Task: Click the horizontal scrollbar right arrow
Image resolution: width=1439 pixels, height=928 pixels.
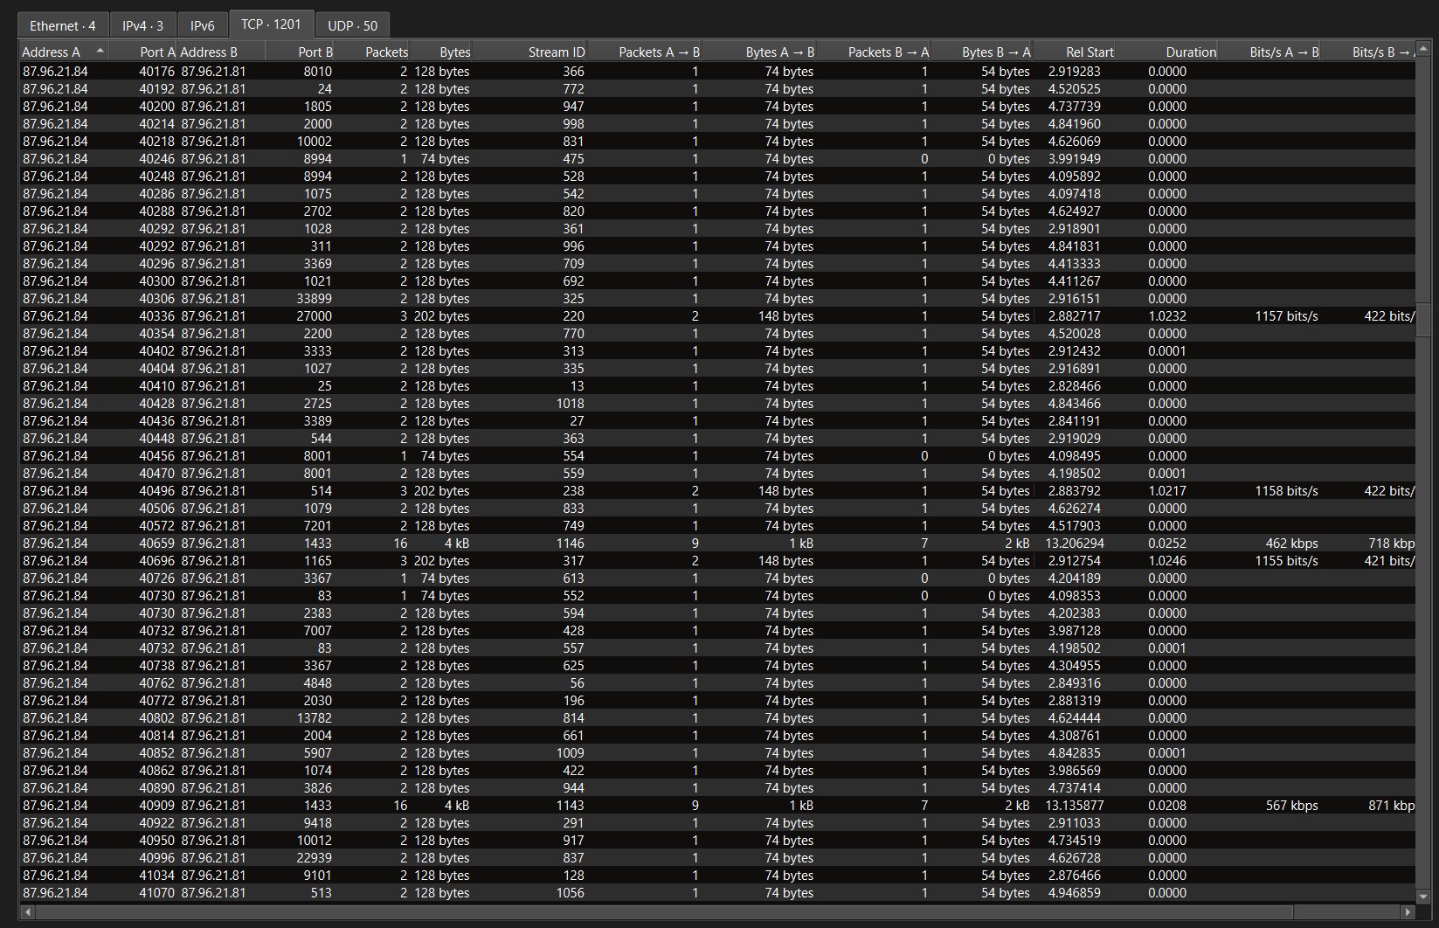Action: [1407, 912]
